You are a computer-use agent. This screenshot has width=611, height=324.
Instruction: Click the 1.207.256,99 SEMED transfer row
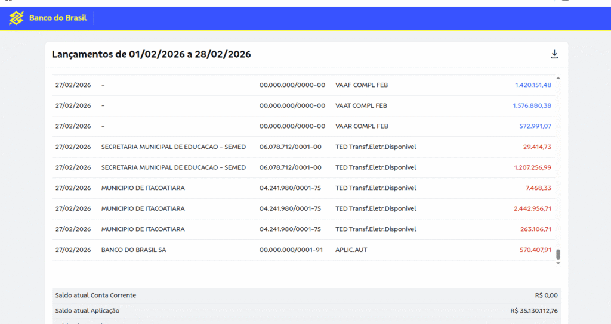pyautogui.click(x=304, y=167)
